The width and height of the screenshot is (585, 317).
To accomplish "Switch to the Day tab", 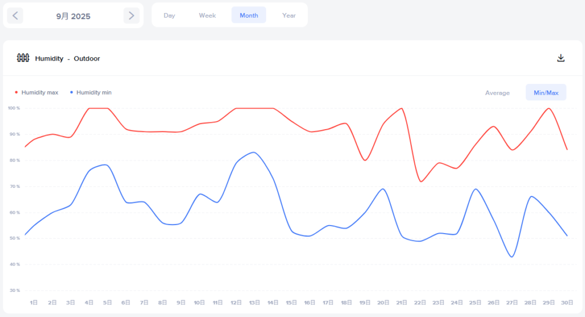I will tap(169, 15).
